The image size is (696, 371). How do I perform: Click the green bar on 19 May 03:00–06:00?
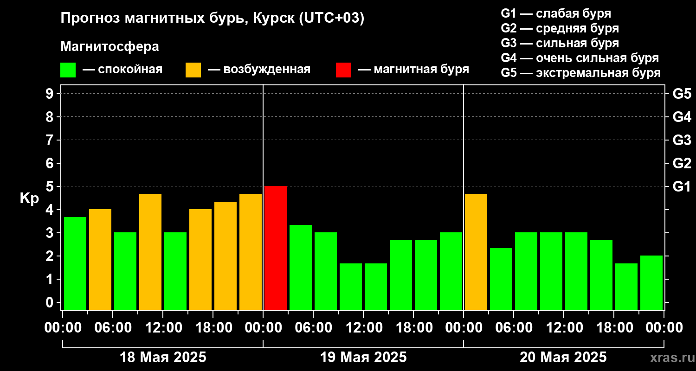[301, 268]
